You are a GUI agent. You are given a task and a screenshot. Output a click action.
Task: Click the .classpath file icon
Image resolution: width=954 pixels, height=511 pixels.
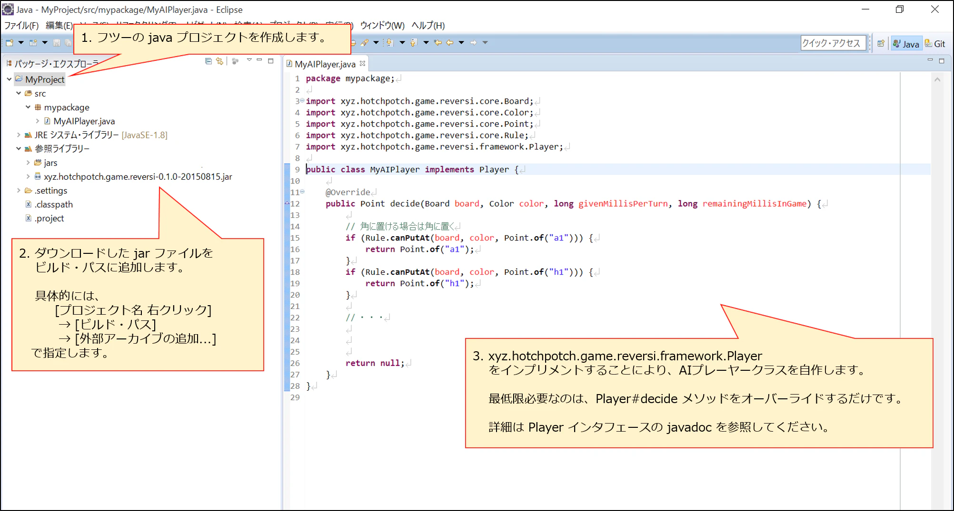pyautogui.click(x=29, y=204)
